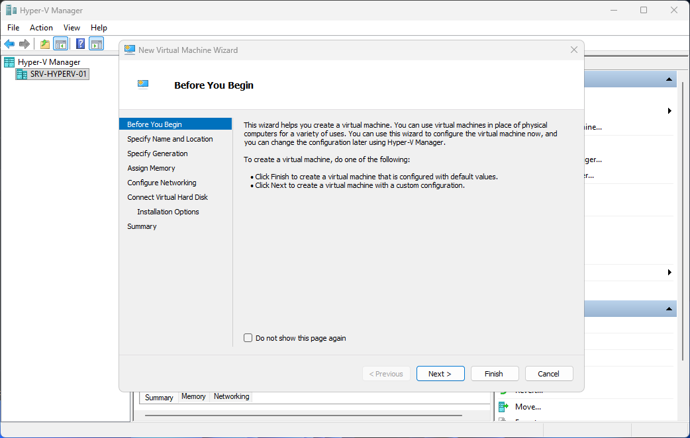Viewport: 690px width, 438px height.
Task: Click Finish to create the default virtual machine
Action: 495,373
